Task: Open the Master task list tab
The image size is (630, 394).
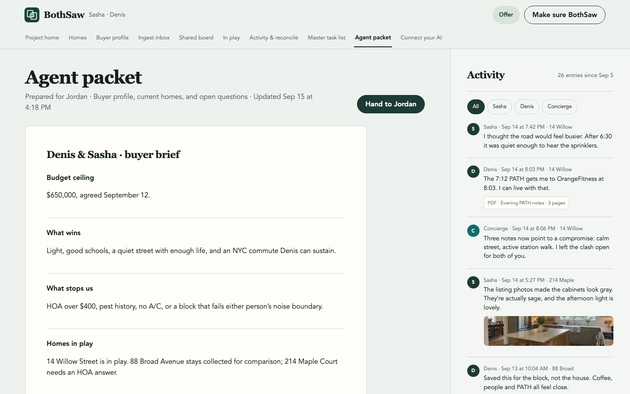Action: pyautogui.click(x=326, y=38)
